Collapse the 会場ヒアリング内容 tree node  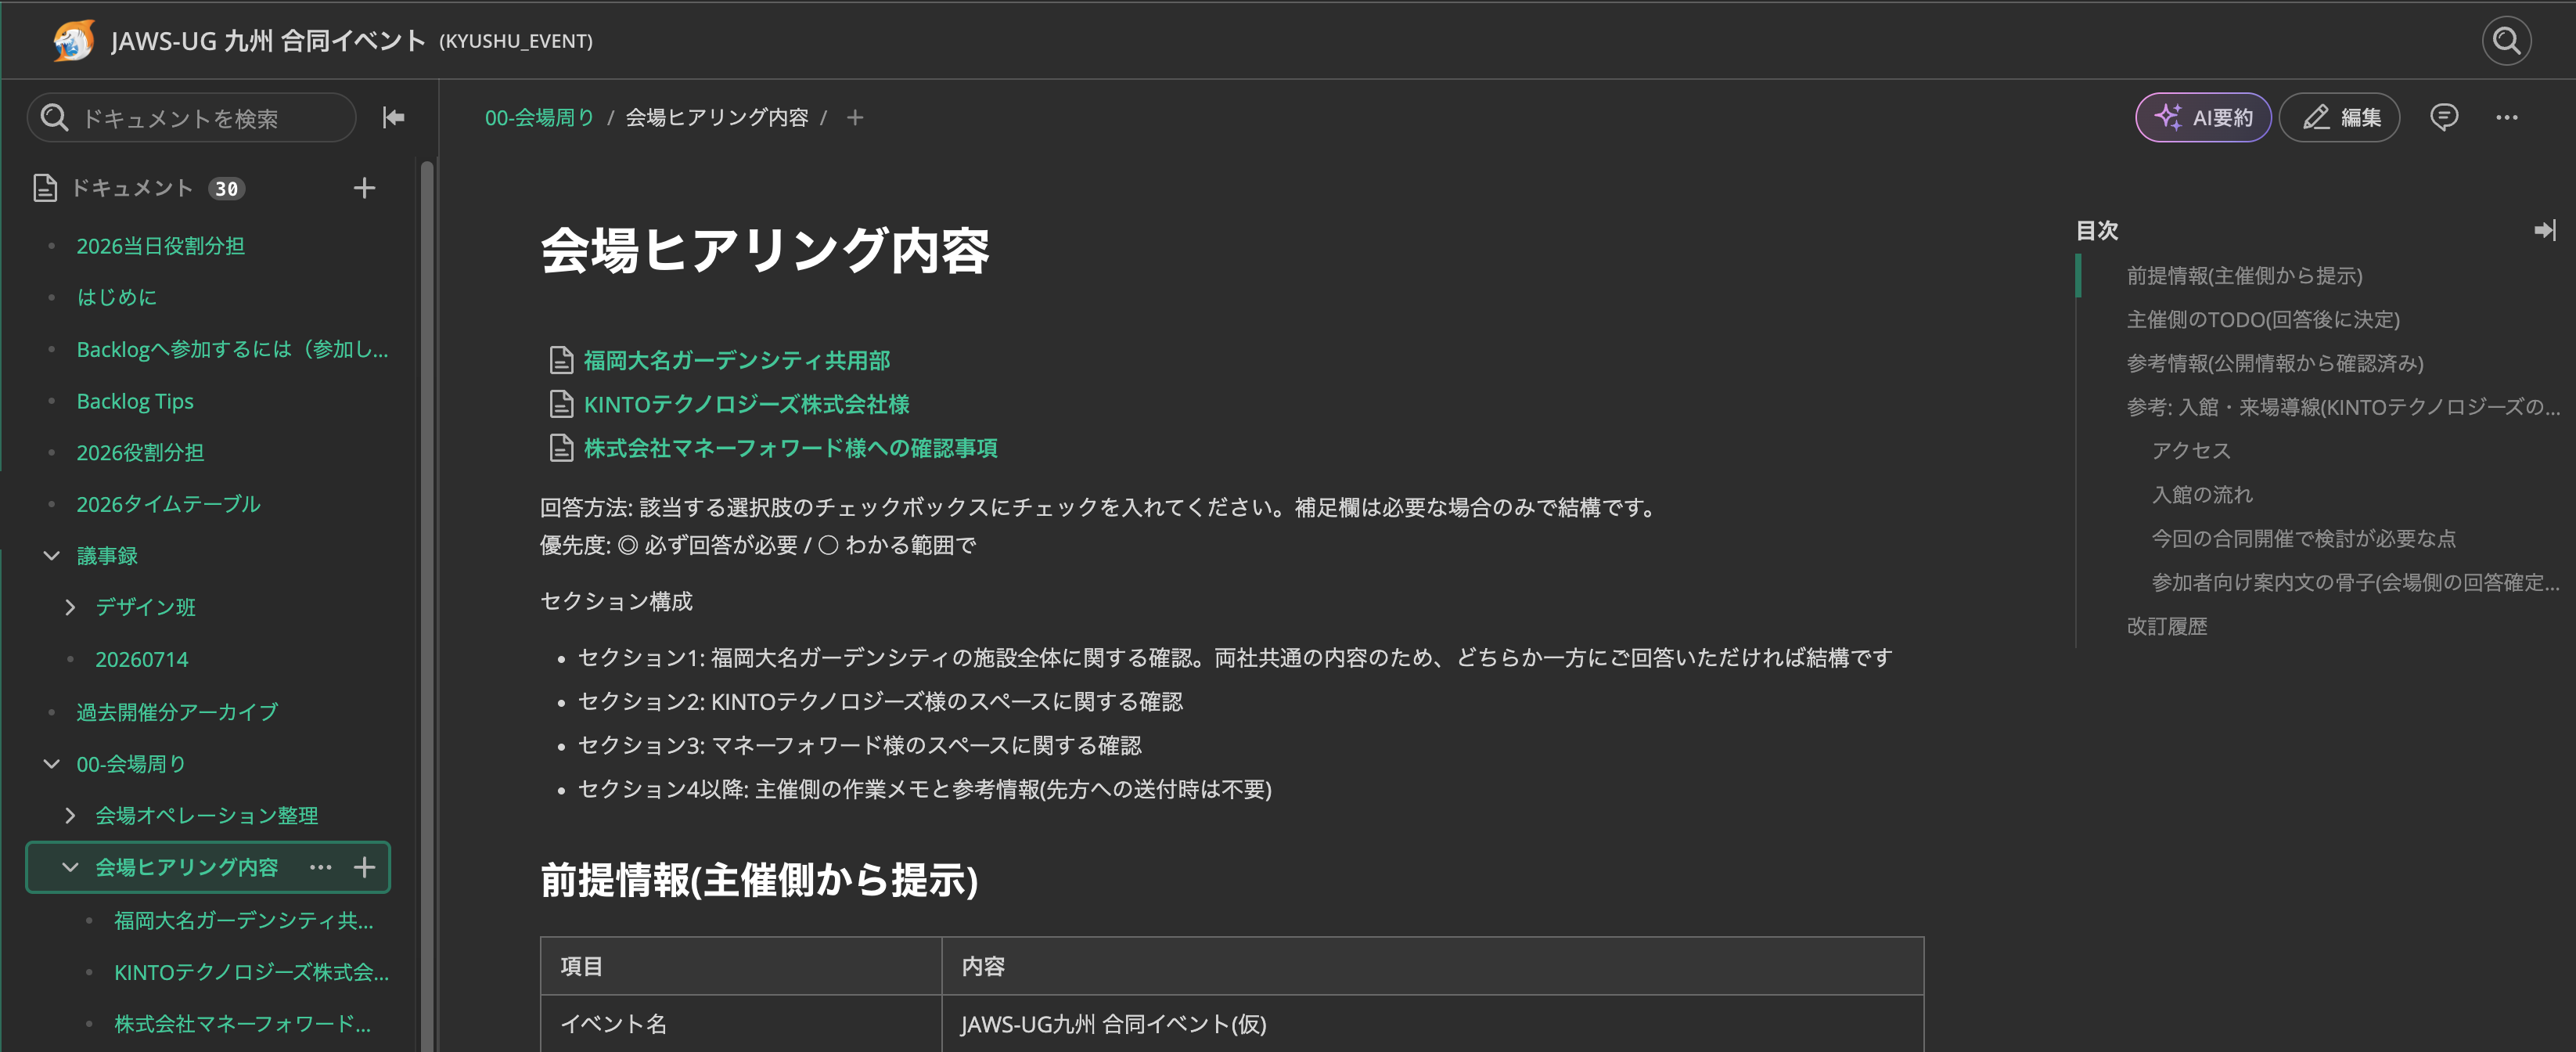click(70, 867)
